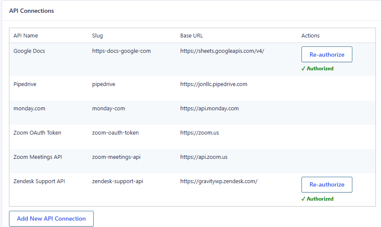Click the Slug column header

(x=97, y=36)
